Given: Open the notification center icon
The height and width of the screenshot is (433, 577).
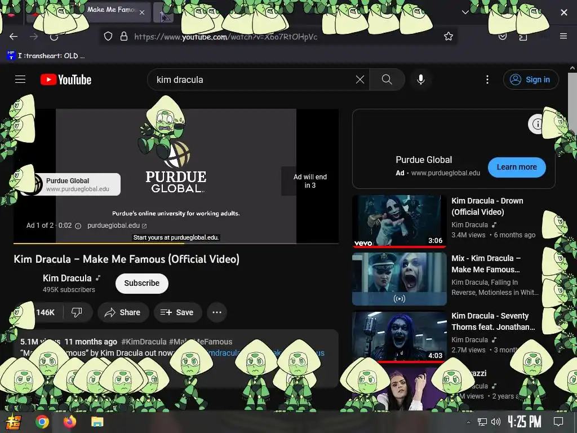Looking at the screenshot, I should (x=558, y=422).
